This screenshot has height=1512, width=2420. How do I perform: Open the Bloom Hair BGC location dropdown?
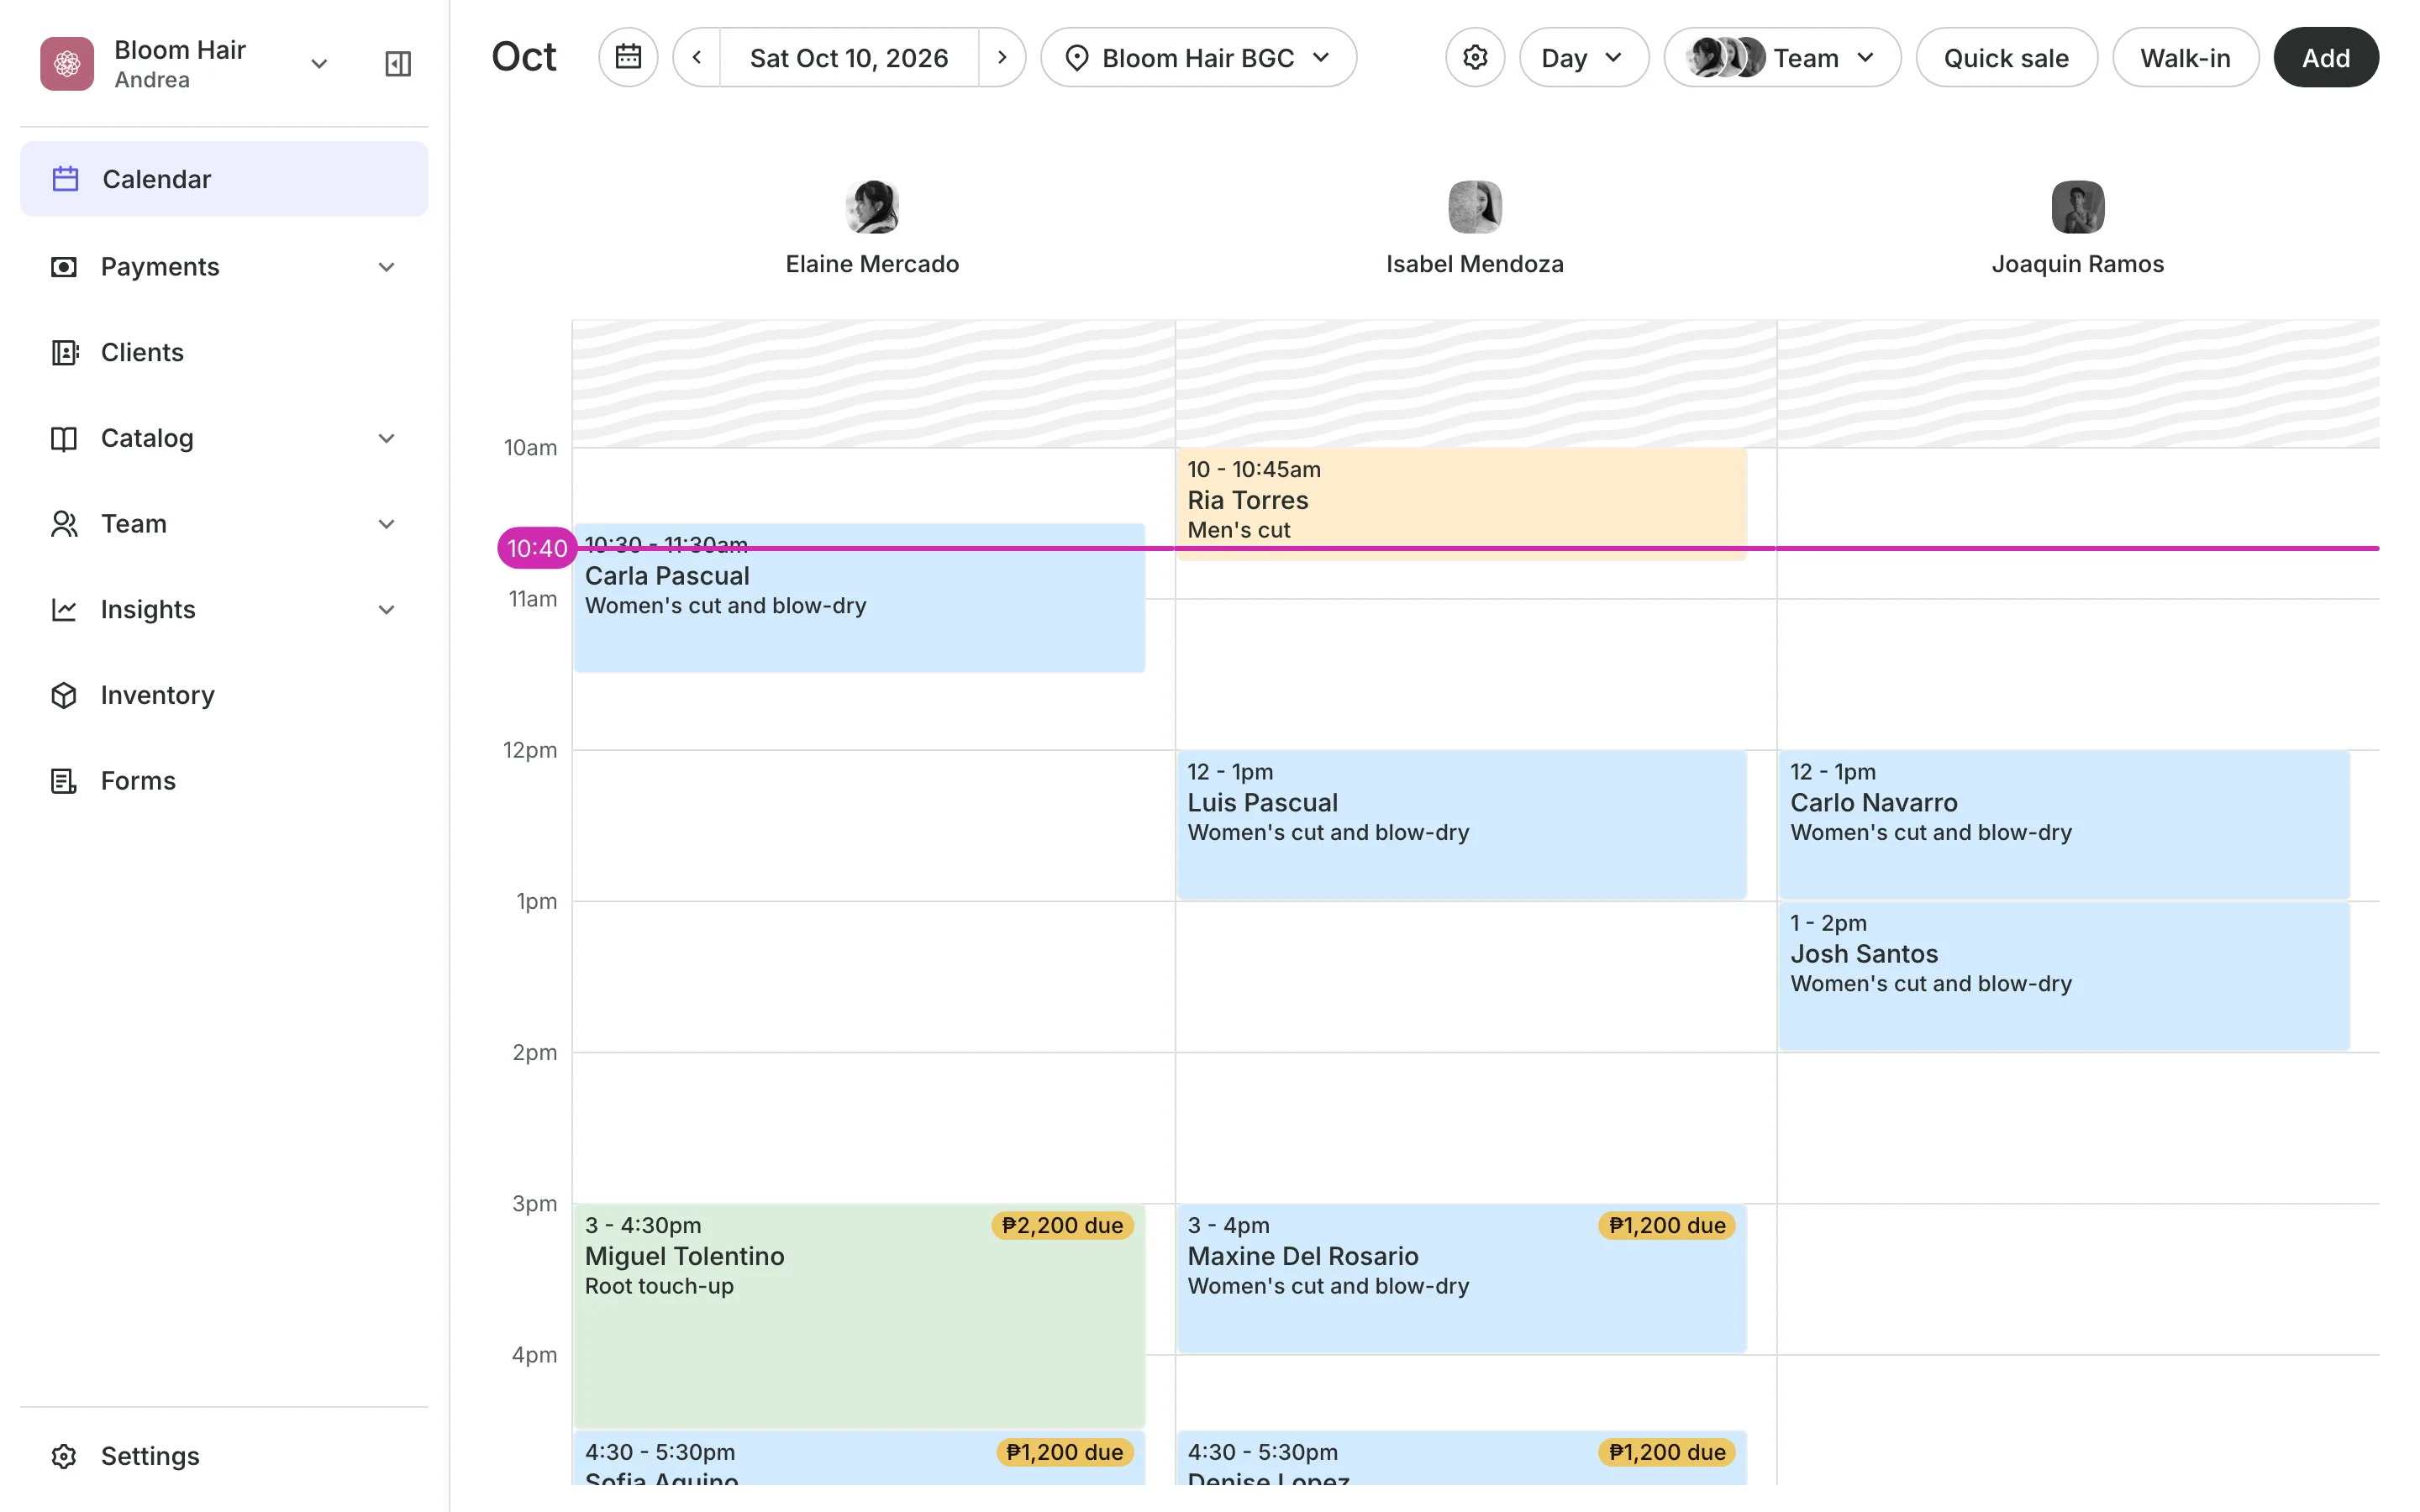1198,57
